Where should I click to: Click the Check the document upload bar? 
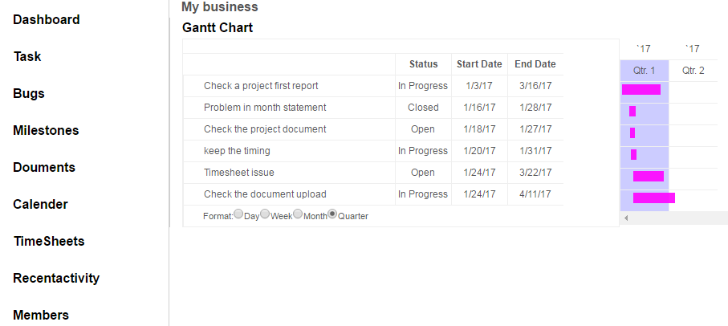click(x=654, y=198)
